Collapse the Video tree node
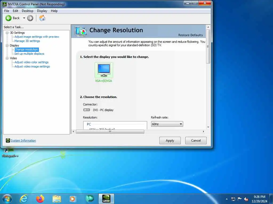The image size is (273, 204). coord(7,58)
